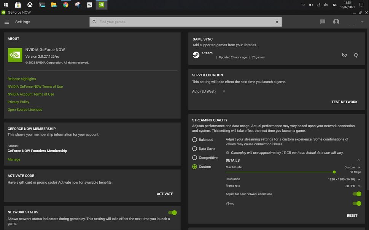Click the Steam logo in Game Sync
This screenshot has height=230, width=369.
[196, 55]
